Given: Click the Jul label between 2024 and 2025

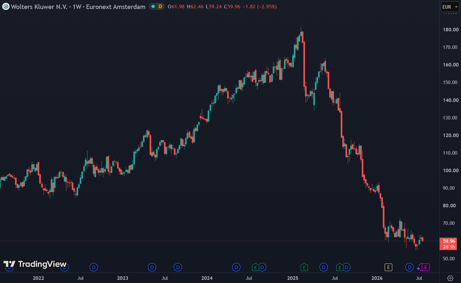Looking at the screenshot, I should 249,278.
